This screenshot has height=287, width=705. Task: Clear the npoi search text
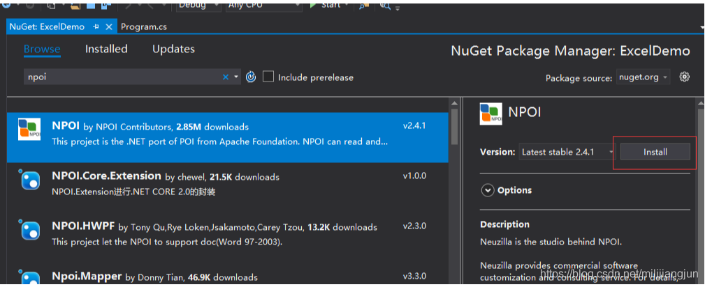click(x=226, y=77)
